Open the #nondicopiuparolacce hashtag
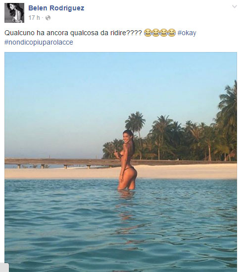 (39, 42)
